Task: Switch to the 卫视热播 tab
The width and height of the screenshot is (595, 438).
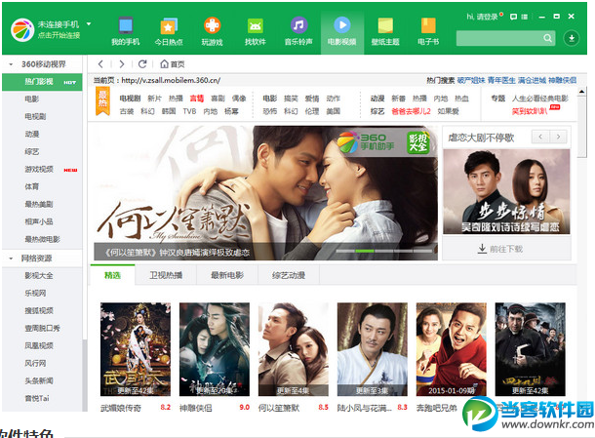Action: 166,275
